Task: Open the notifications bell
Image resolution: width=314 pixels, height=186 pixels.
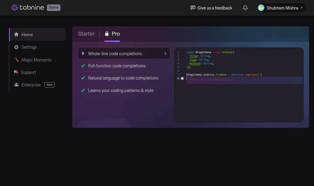Action: [x=245, y=8]
